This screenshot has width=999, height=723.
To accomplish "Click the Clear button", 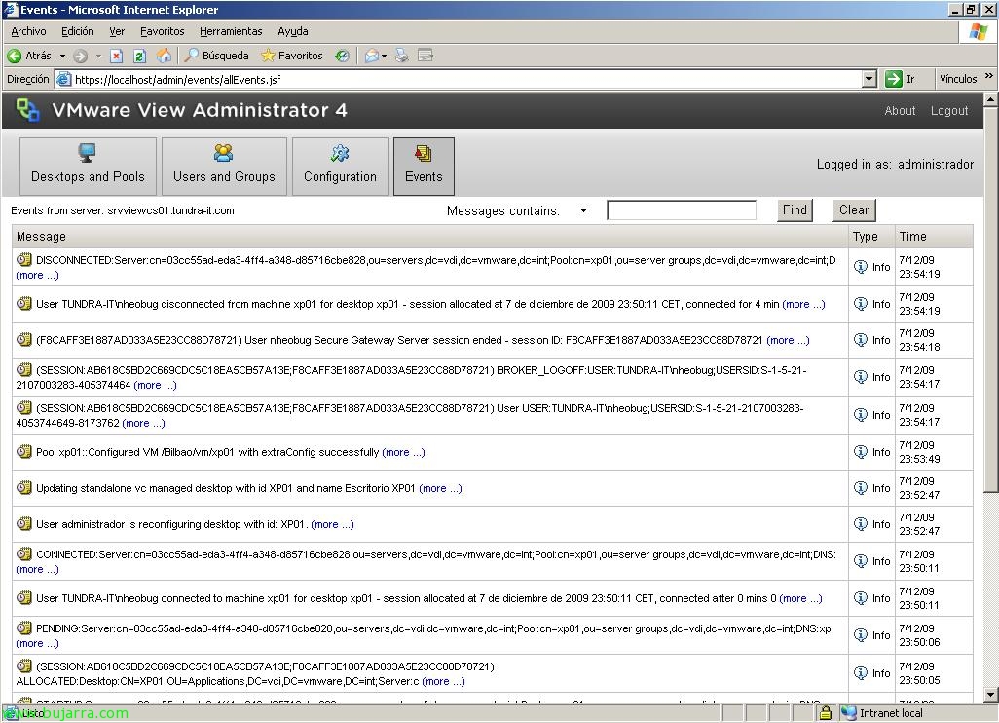I will coord(854,209).
